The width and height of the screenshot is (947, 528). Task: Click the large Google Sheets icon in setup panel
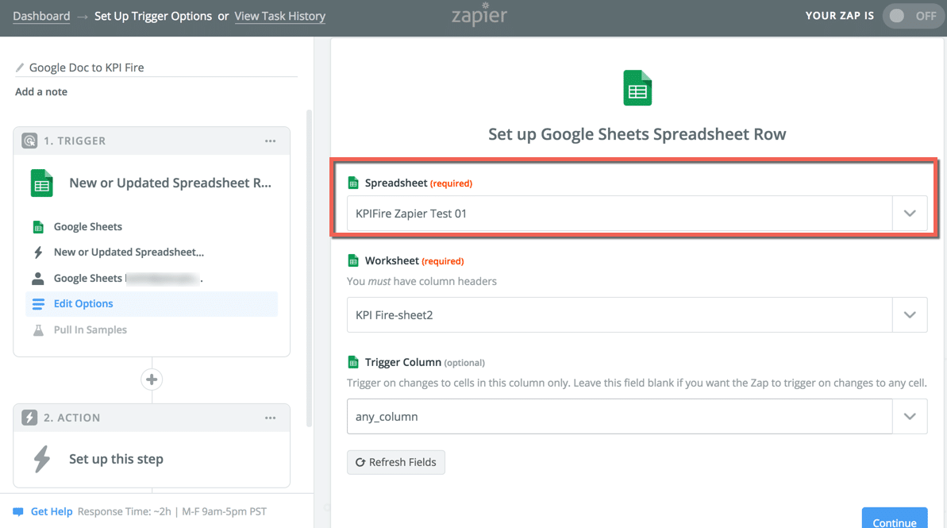click(637, 88)
